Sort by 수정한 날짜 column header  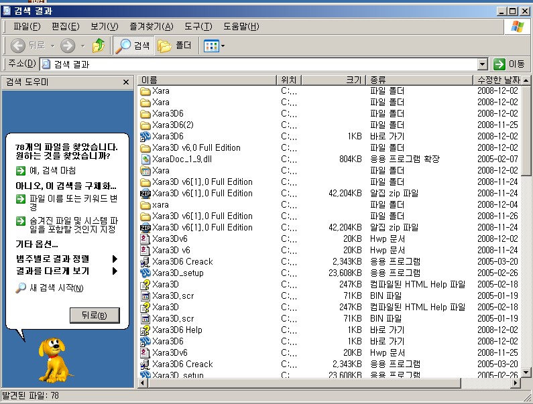497,80
